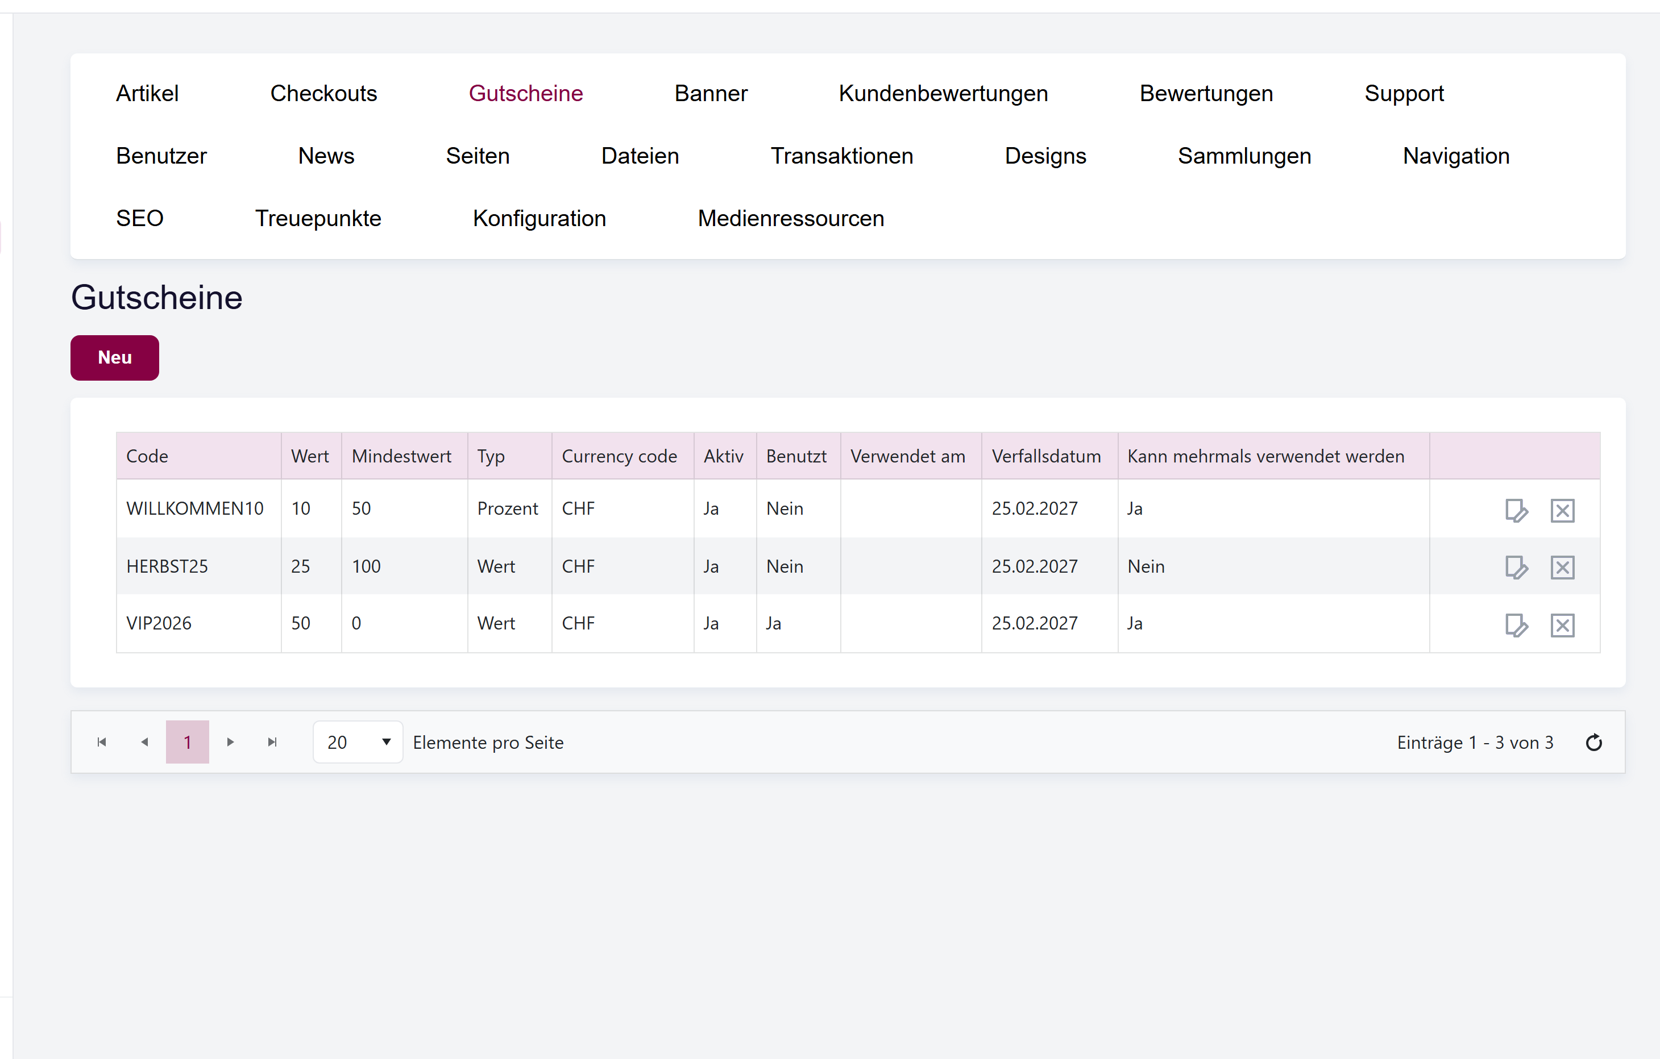The image size is (1660, 1059).
Task: Open the Konfiguration section
Action: tap(539, 218)
